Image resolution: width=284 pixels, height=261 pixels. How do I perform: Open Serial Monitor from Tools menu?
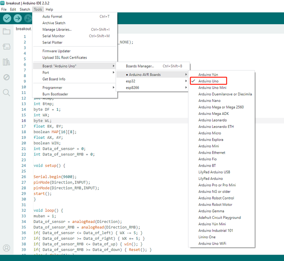(x=75, y=36)
